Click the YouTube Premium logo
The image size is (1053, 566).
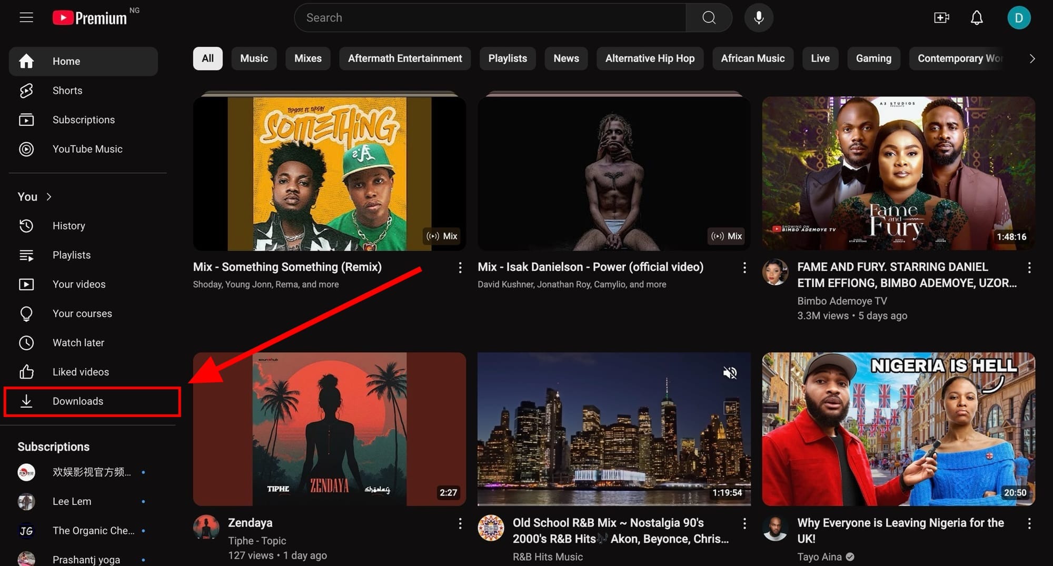tap(90, 18)
